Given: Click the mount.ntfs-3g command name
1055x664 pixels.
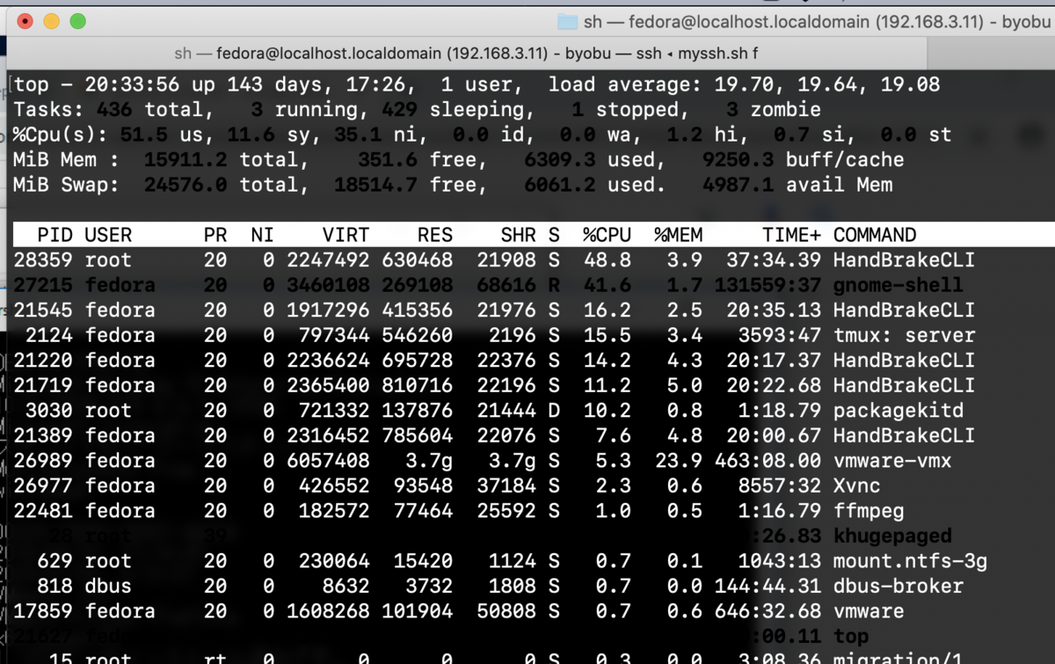Looking at the screenshot, I should click(911, 560).
